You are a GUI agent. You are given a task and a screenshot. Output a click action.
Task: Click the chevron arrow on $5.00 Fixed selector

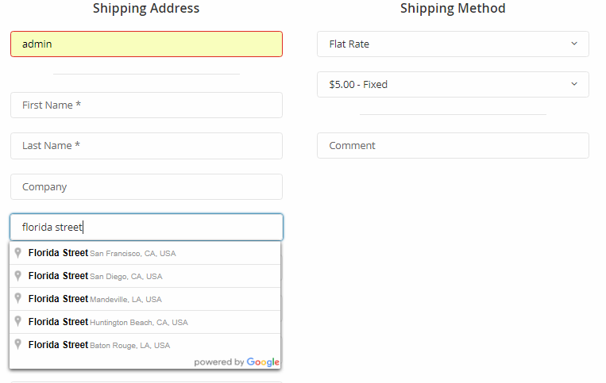(x=574, y=84)
